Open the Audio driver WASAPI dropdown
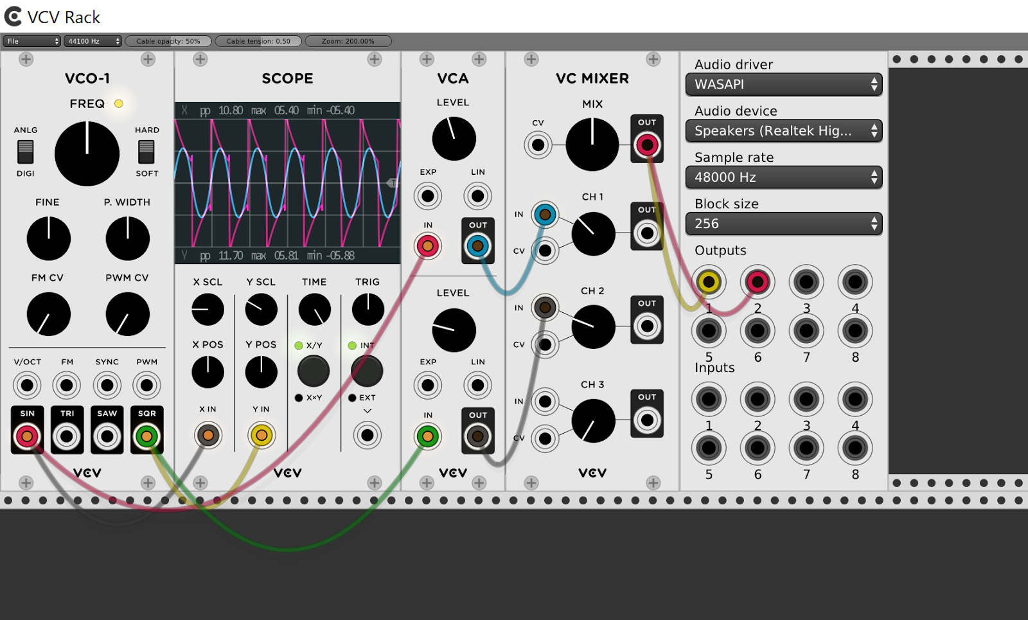Viewport: 1028px width, 620px height. (783, 84)
